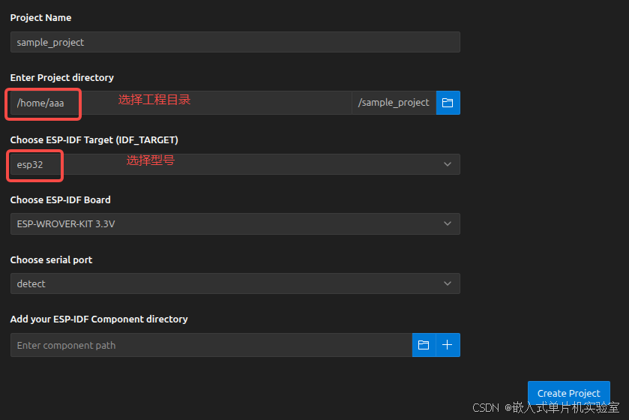Add component directory with plus icon
629x420 pixels.
[448, 345]
